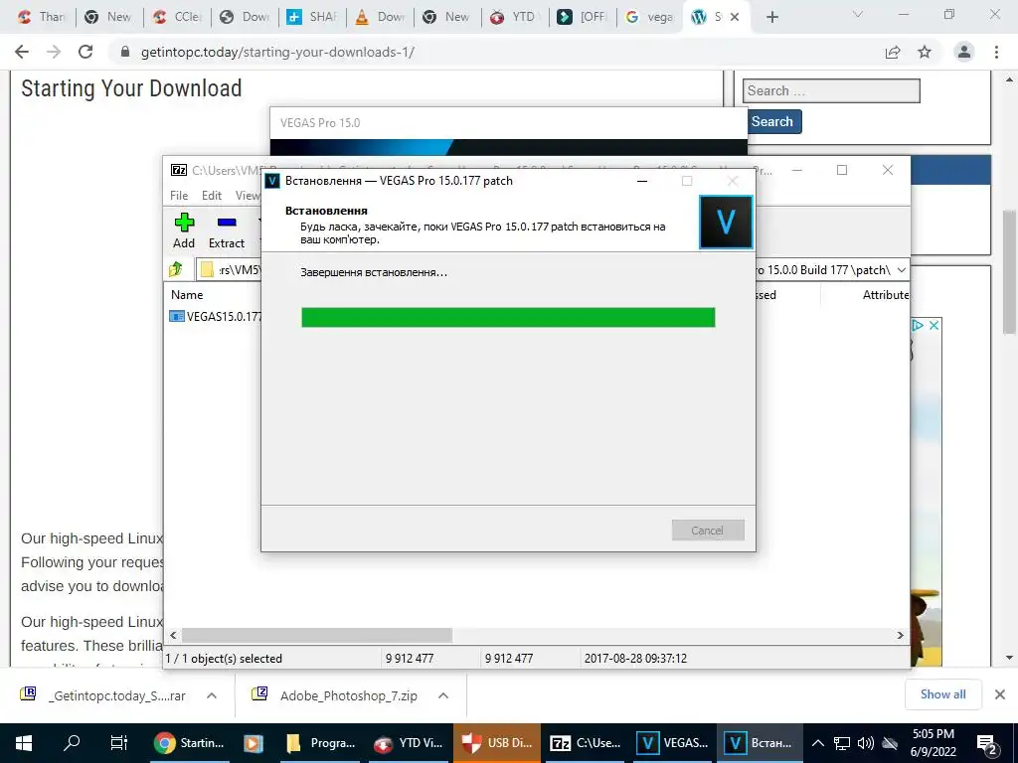Click the Search button on website
Viewport: 1018px width, 763px height.
click(x=771, y=122)
